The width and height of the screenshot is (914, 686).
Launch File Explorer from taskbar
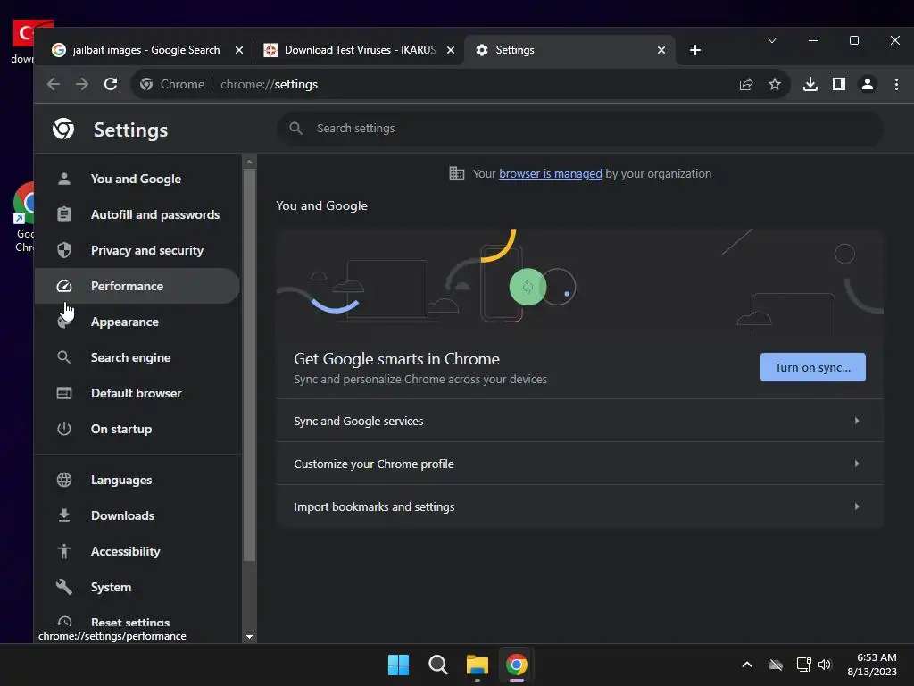pos(477,665)
